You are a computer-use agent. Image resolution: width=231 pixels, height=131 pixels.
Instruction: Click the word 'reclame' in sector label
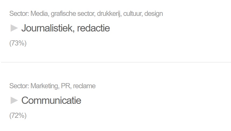84,86
